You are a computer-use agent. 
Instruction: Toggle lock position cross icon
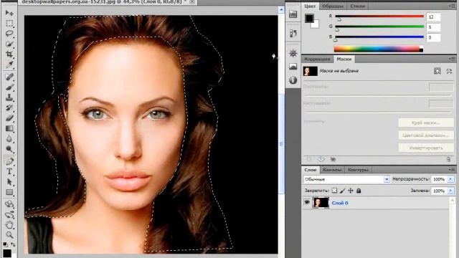(351, 191)
